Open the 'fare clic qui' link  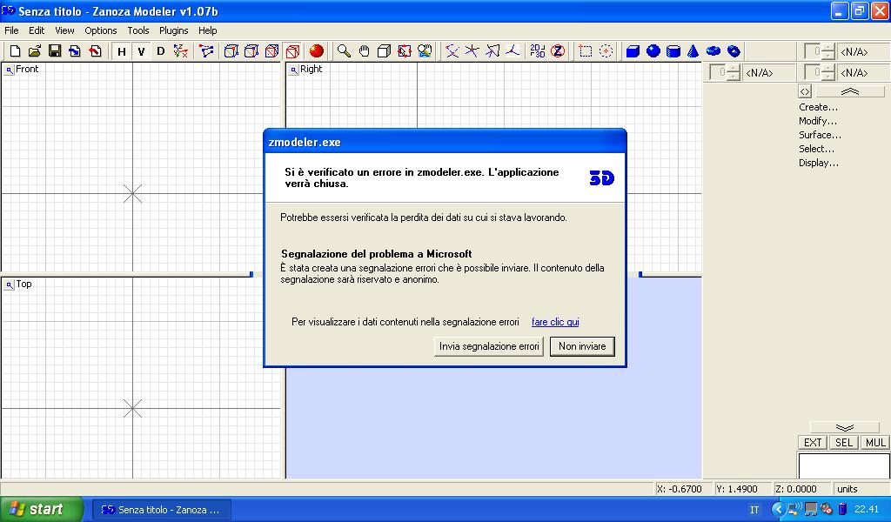click(555, 322)
